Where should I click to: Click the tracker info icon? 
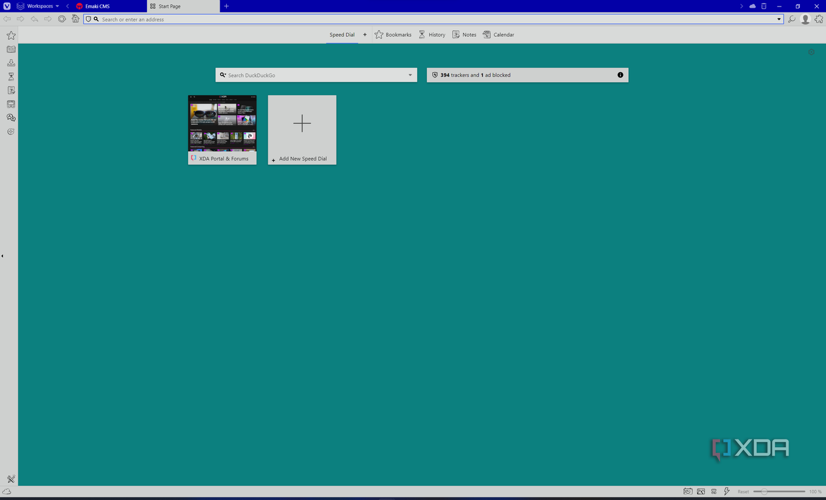pyautogui.click(x=620, y=75)
